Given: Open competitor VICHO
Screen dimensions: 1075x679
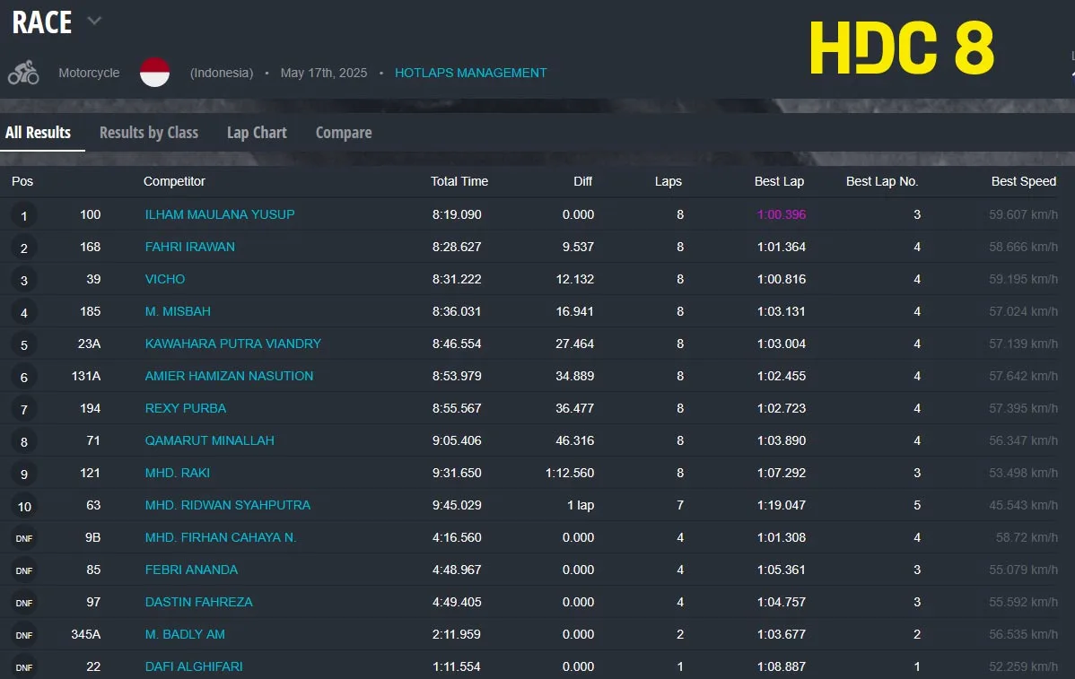Looking at the screenshot, I should (165, 279).
